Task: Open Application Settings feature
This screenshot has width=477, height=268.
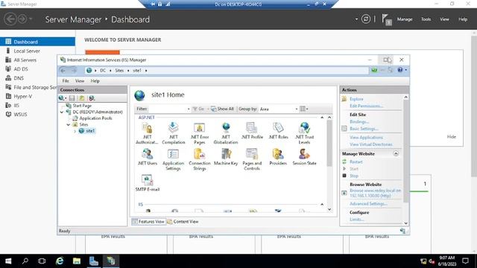Action: tap(174, 159)
